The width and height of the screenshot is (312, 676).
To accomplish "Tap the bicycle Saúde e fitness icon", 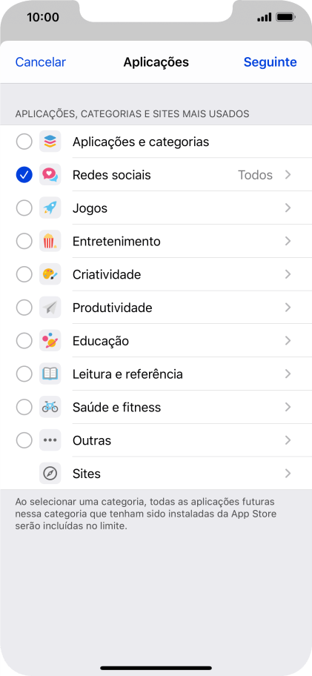I will coord(50,407).
